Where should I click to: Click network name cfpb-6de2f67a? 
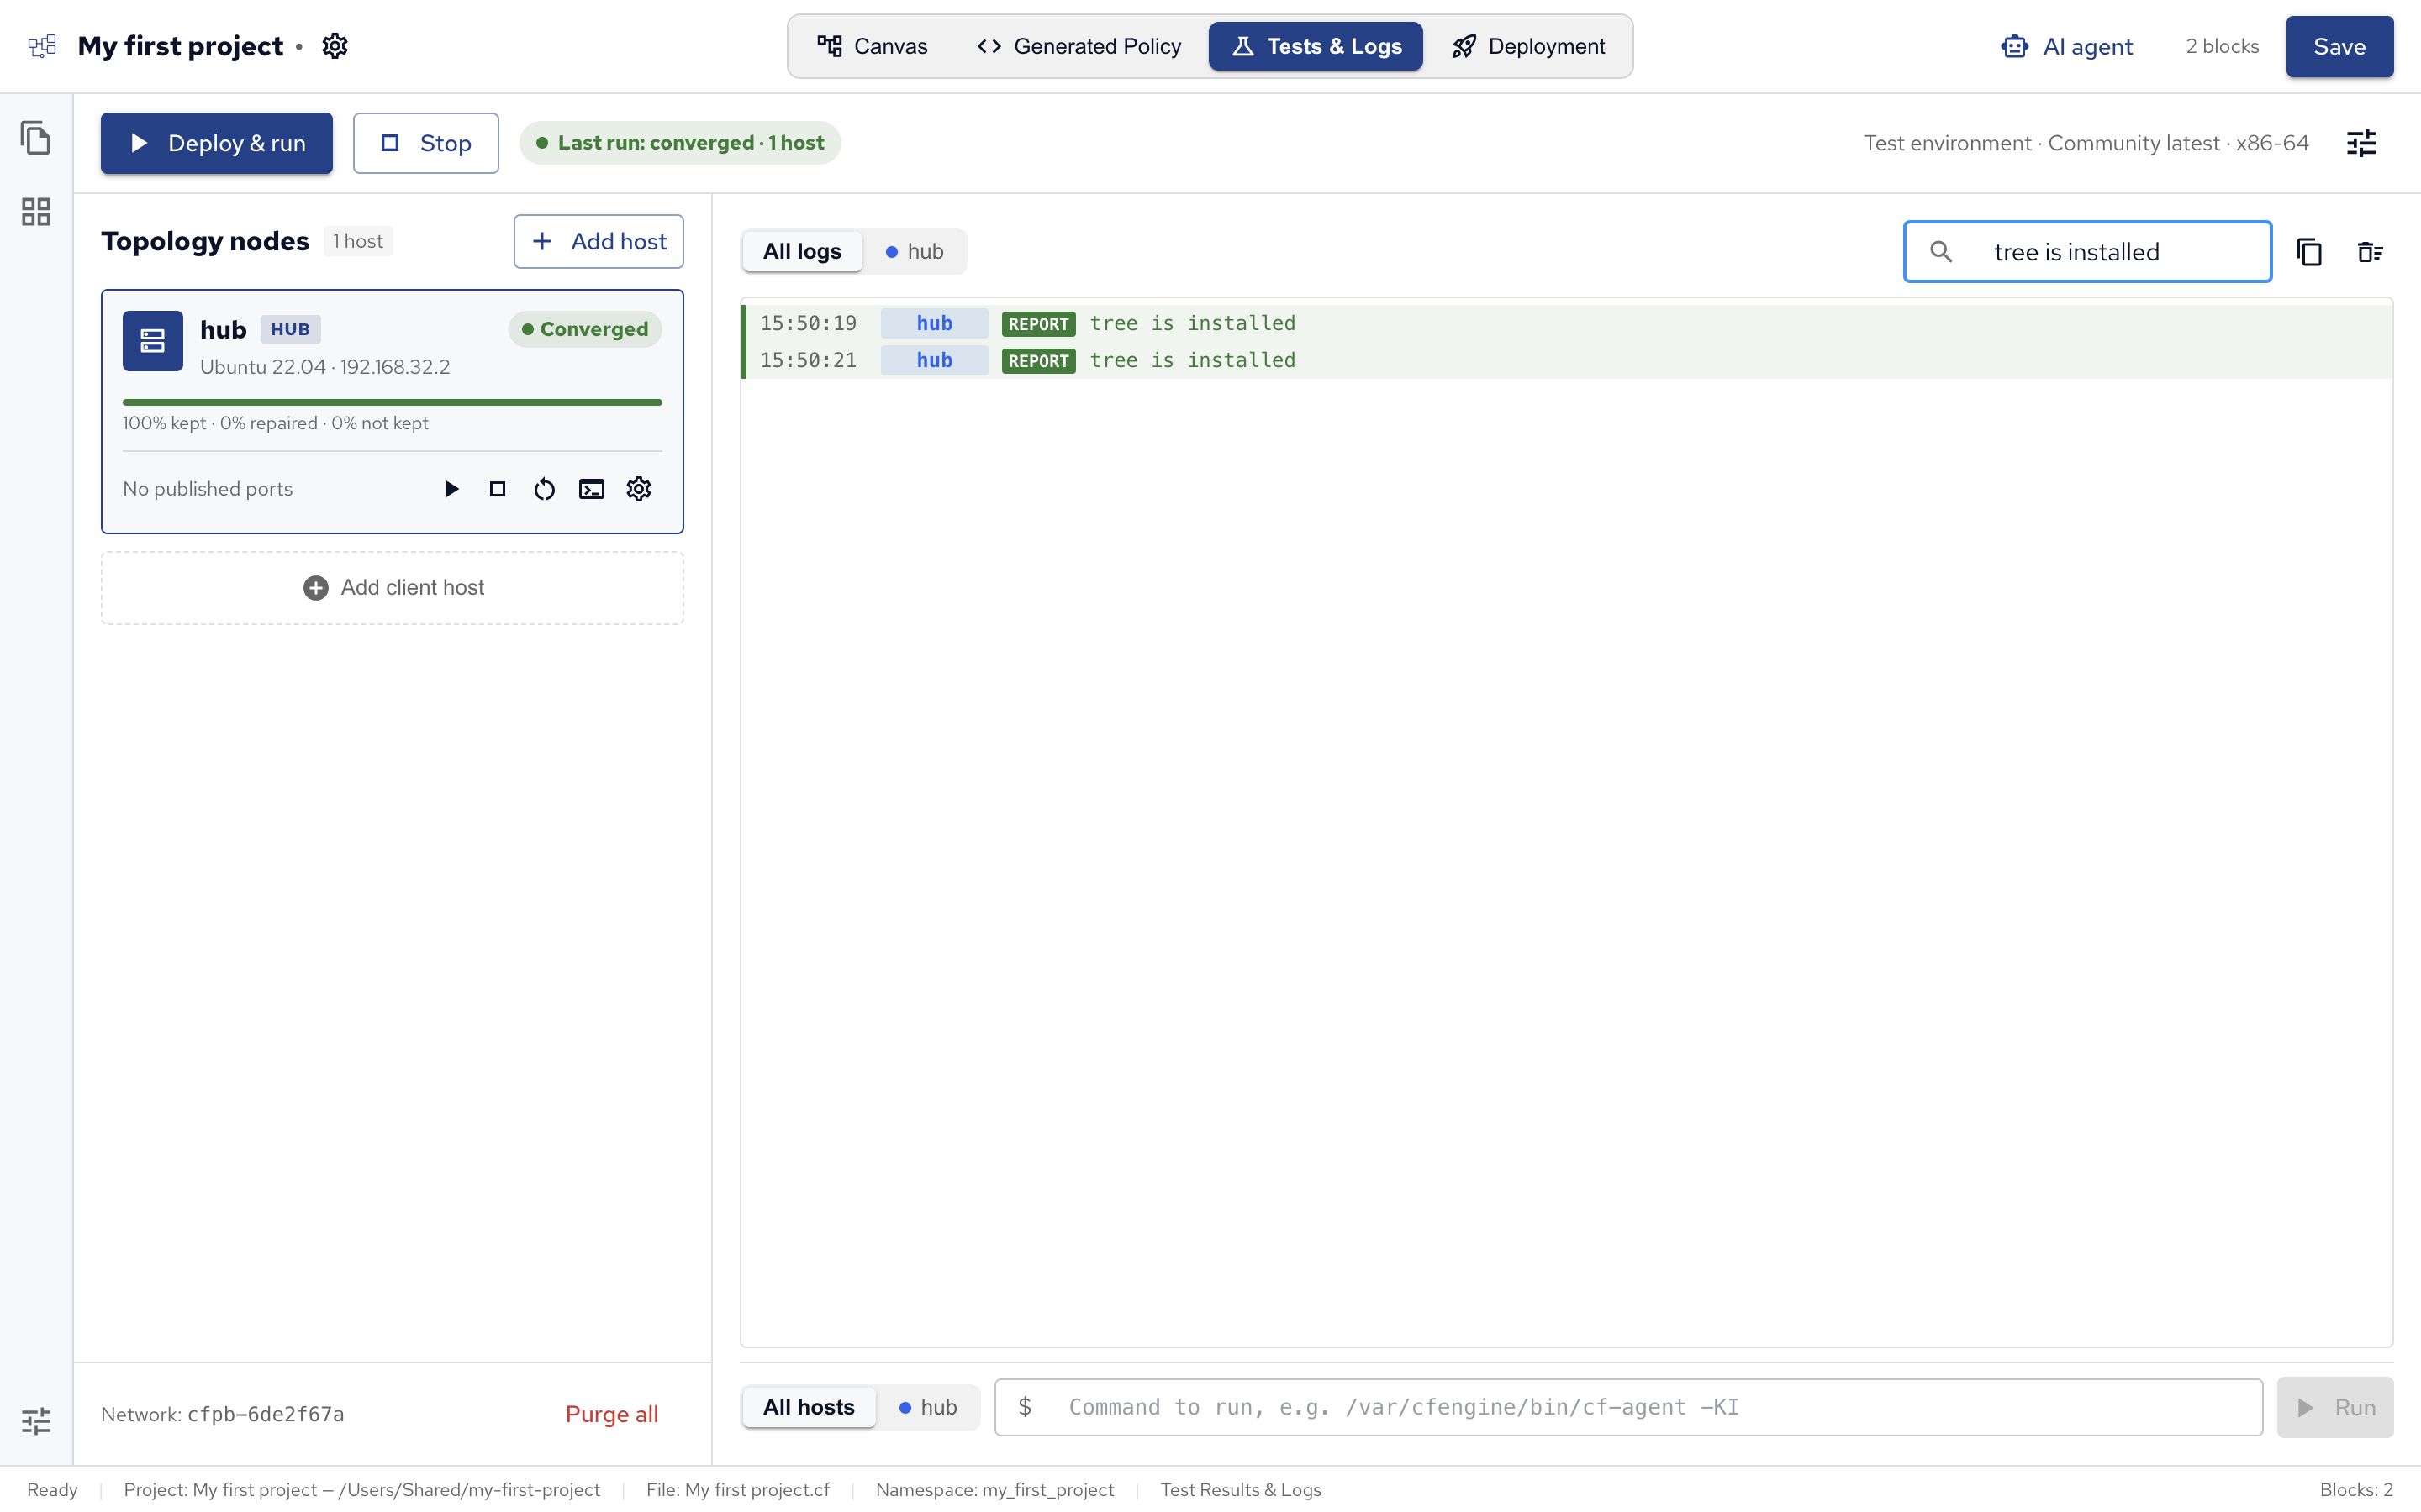(265, 1414)
